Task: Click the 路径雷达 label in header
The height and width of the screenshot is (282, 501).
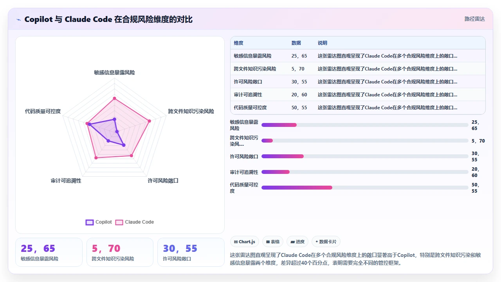Action: pyautogui.click(x=474, y=19)
